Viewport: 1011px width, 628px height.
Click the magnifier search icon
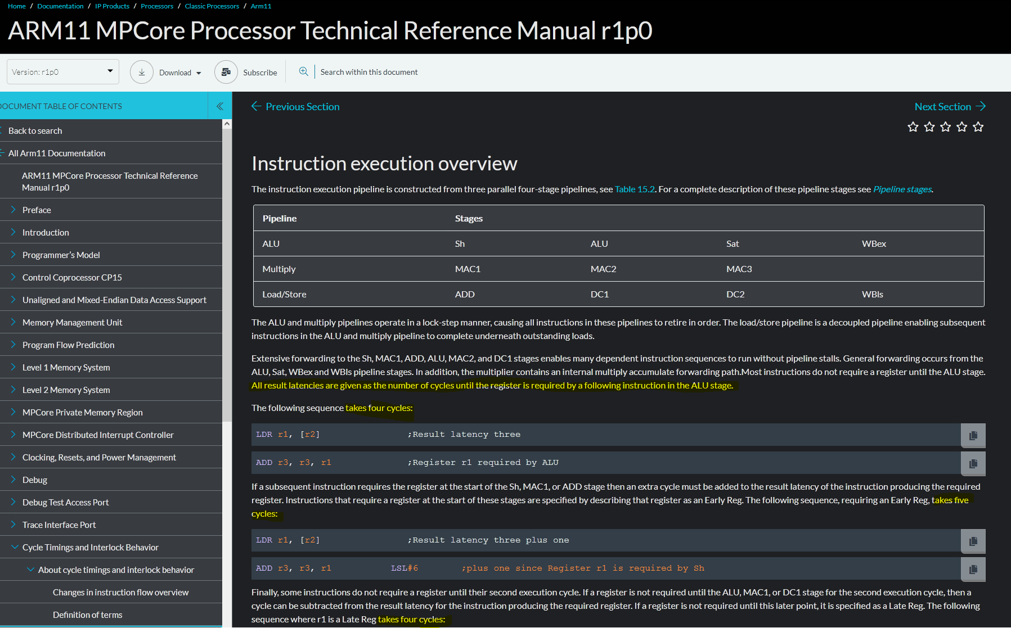[303, 71]
